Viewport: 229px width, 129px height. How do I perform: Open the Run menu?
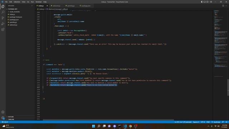tap(33, 2)
